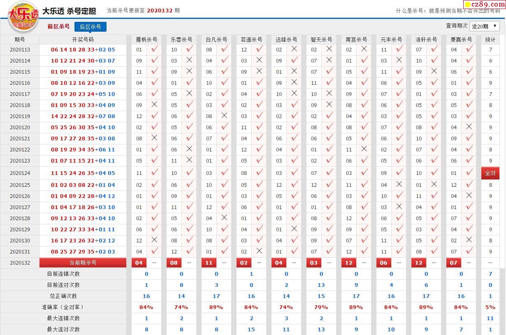Click cross mark under 雁枫杀号 for 2020130
The height and width of the screenshot is (335, 506).
154,240
